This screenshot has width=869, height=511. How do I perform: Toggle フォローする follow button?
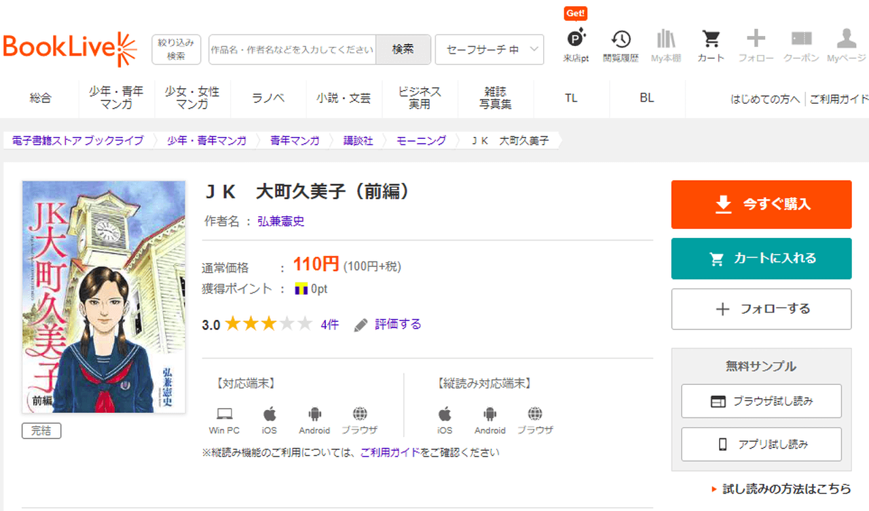click(x=761, y=309)
